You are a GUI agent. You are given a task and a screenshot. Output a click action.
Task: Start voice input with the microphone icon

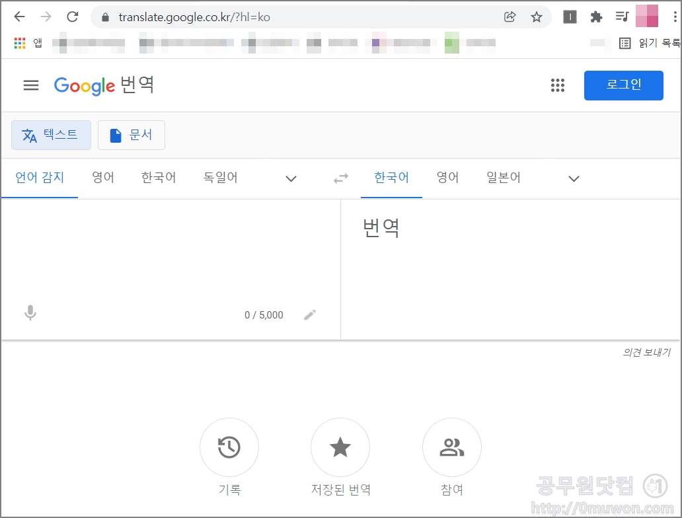[30, 313]
